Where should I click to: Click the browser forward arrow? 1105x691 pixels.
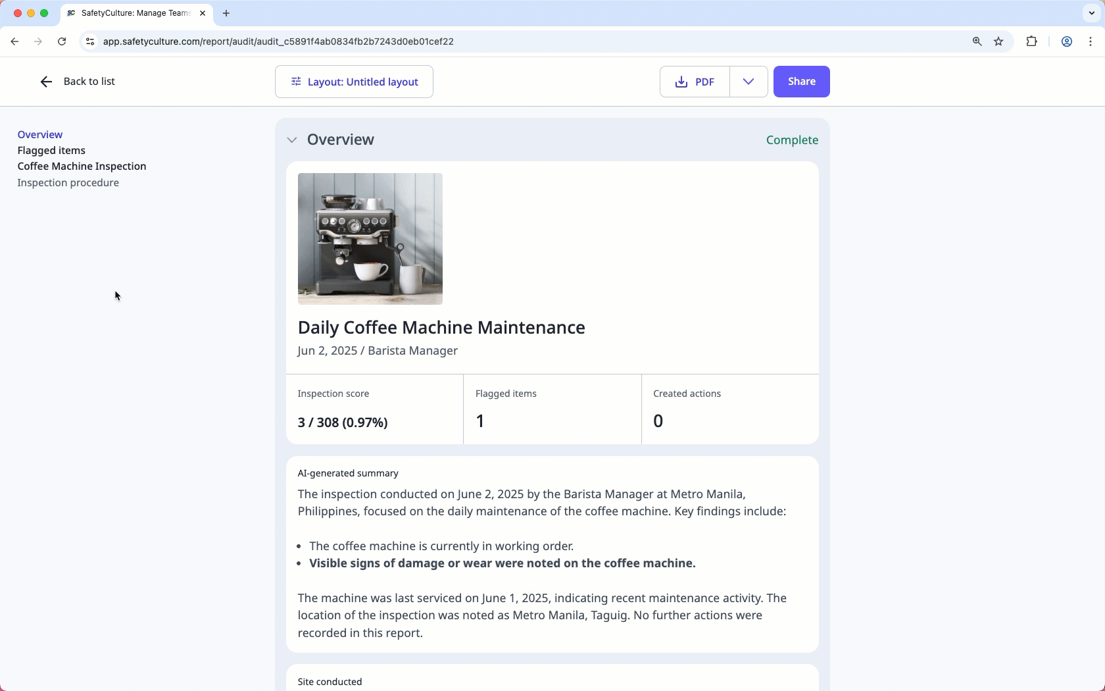pyautogui.click(x=38, y=41)
